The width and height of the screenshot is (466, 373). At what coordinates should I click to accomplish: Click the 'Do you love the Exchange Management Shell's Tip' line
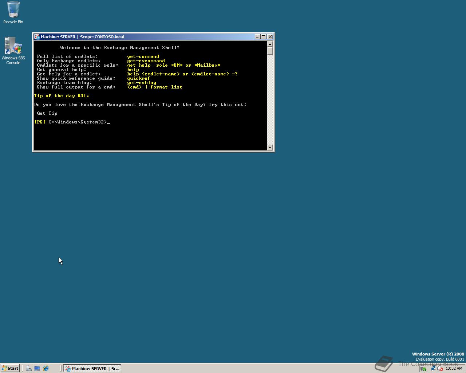(140, 105)
